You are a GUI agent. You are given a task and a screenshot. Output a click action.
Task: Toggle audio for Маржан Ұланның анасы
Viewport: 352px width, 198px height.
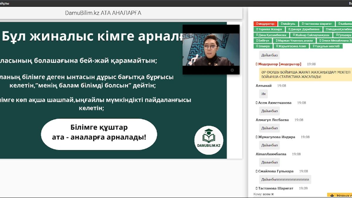tap(277, 40)
